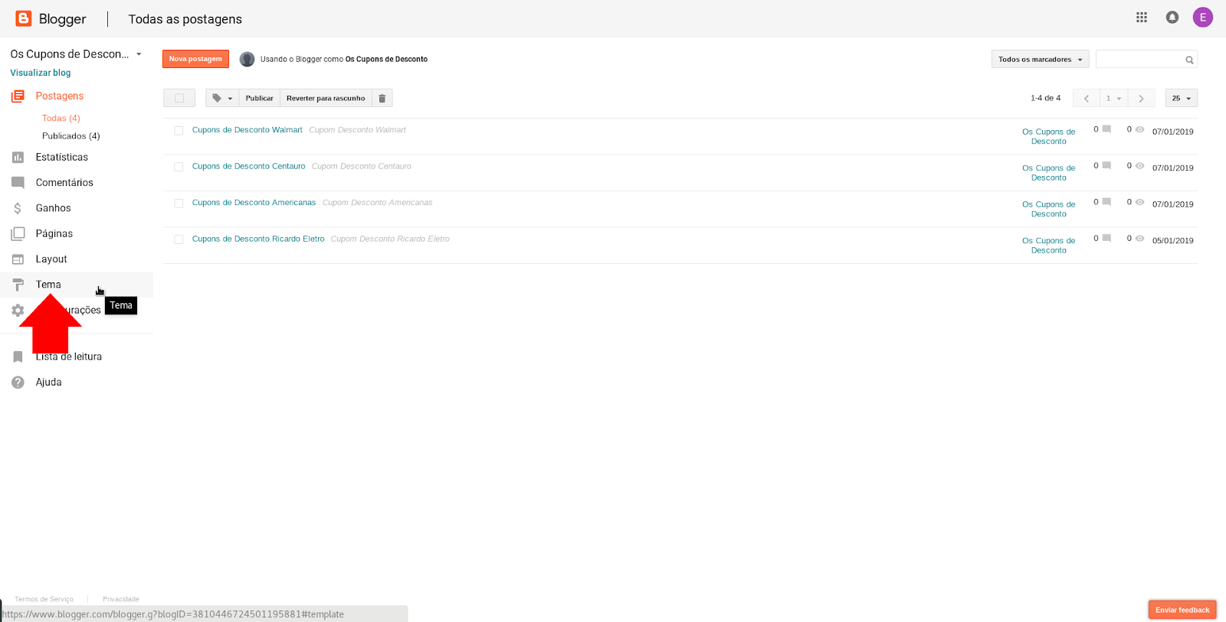Open the page number dropdown
The image size is (1226, 622).
click(x=1113, y=98)
